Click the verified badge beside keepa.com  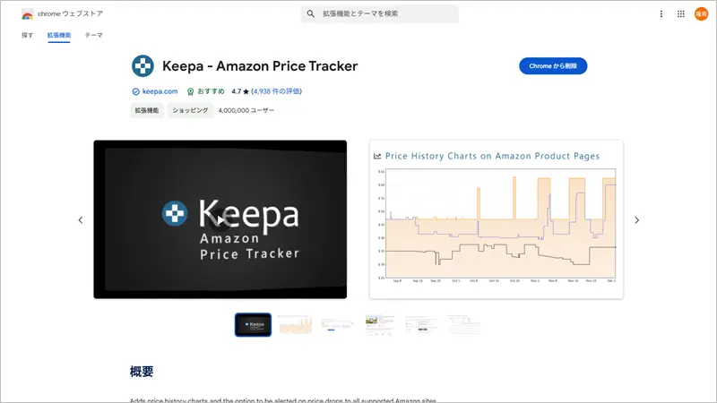pos(135,91)
